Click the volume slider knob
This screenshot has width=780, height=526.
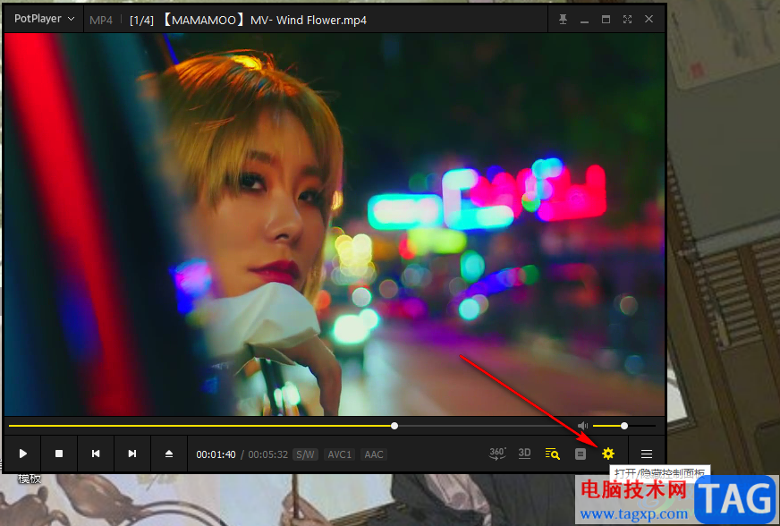point(624,426)
